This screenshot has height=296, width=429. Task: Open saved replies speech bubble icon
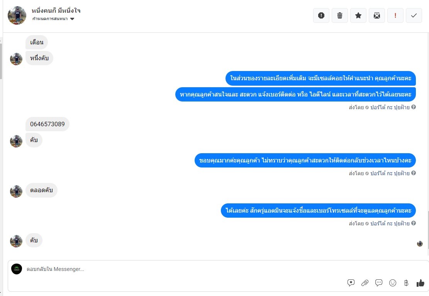[x=379, y=283]
